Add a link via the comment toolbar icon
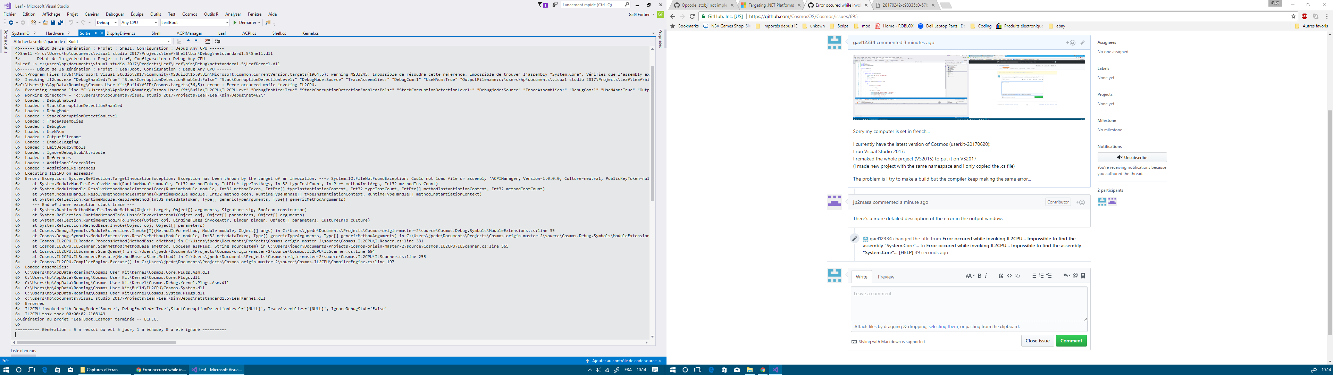Viewport: 1333px width, 375px height. pyautogui.click(x=1017, y=276)
